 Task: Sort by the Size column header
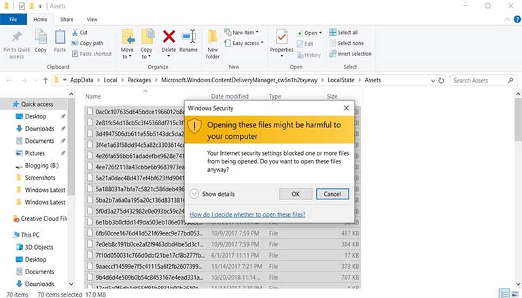[x=332, y=97]
